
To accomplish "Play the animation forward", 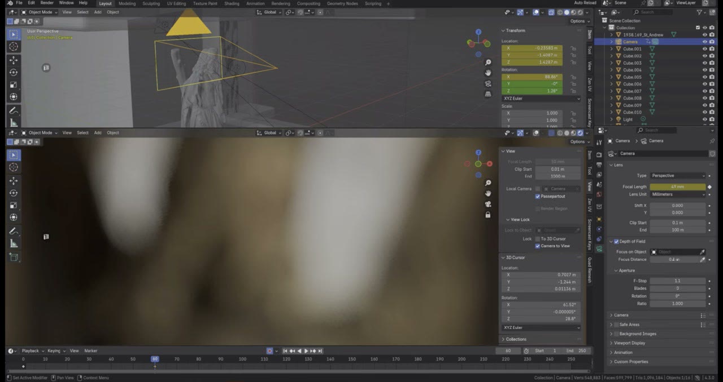I will point(306,351).
